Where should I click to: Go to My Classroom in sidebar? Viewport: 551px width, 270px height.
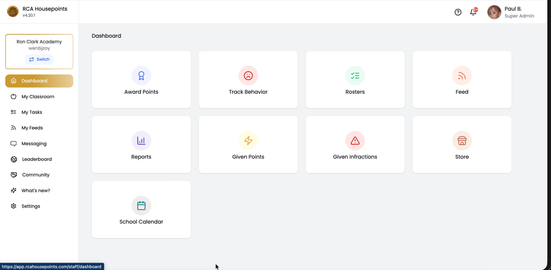click(38, 97)
